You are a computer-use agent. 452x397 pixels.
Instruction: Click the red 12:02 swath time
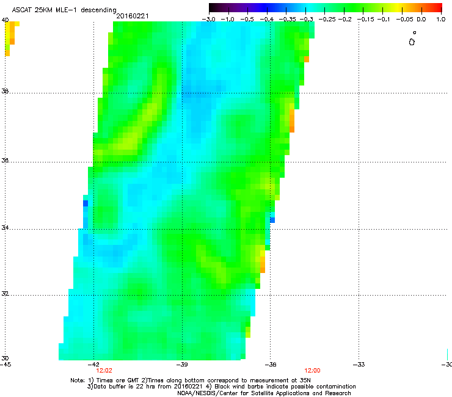104,371
